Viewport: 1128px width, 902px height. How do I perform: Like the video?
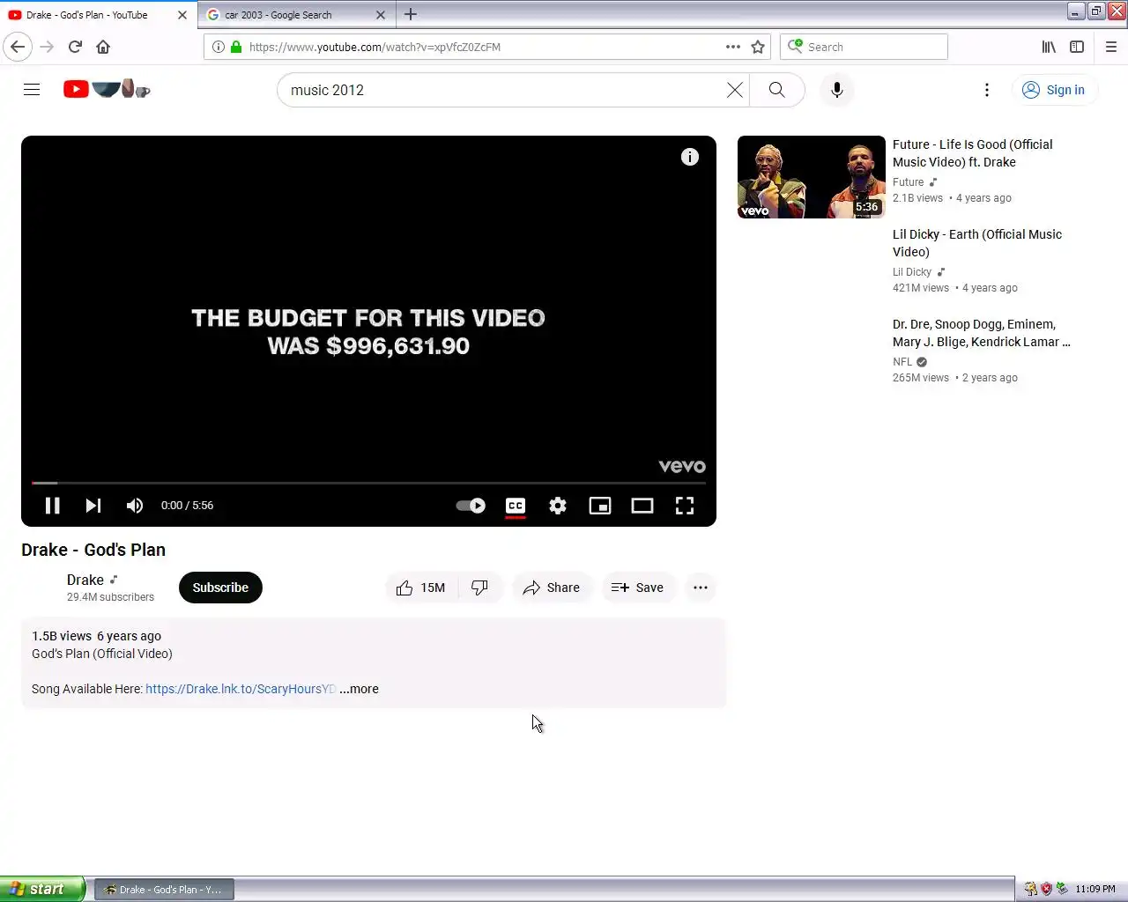(421, 588)
